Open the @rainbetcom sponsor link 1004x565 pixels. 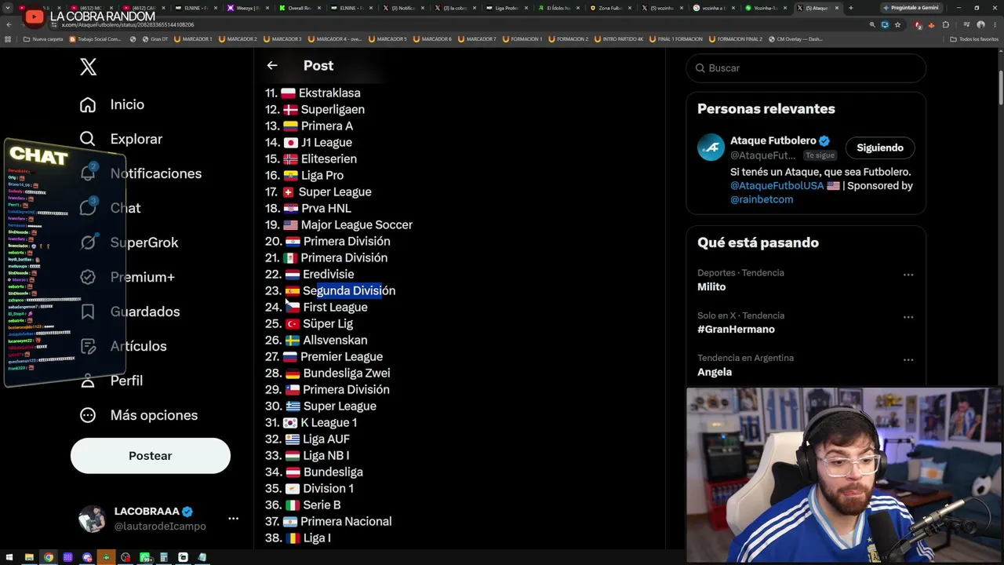click(762, 199)
